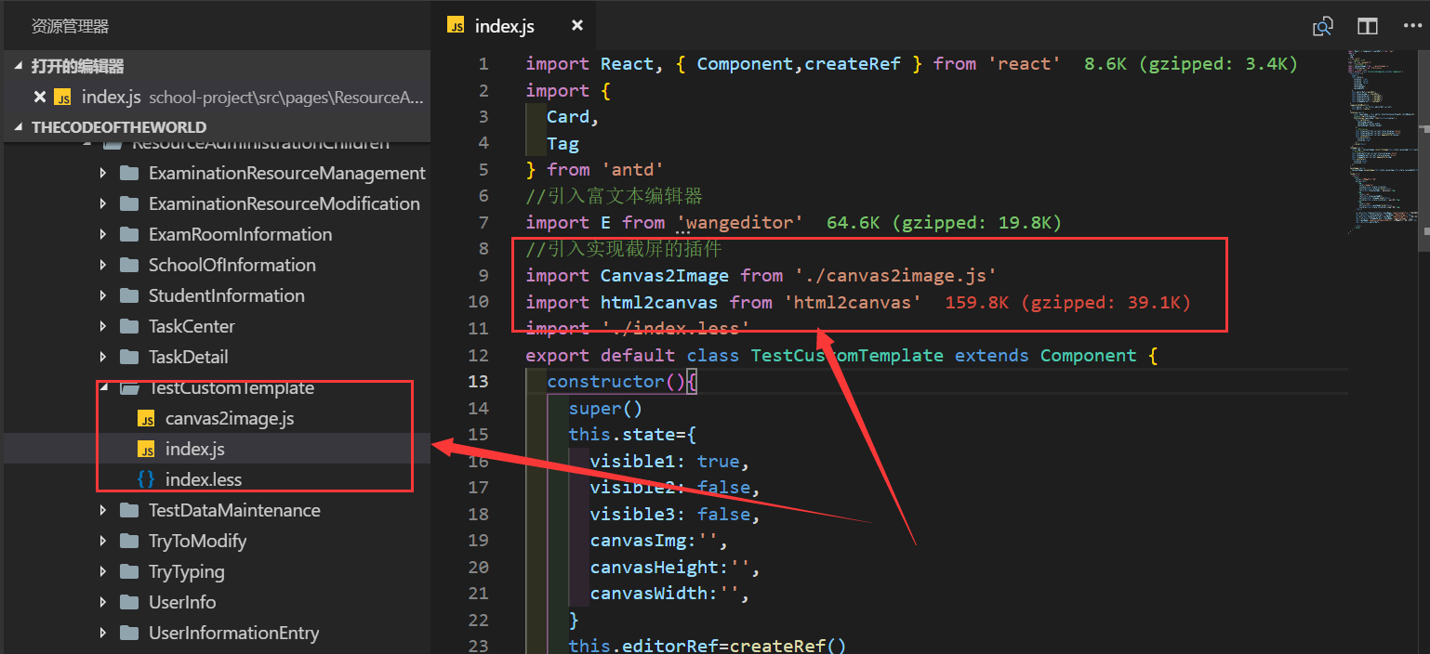Image resolution: width=1430 pixels, height=654 pixels.
Task: Click the canvasImg state property
Action: point(638,541)
